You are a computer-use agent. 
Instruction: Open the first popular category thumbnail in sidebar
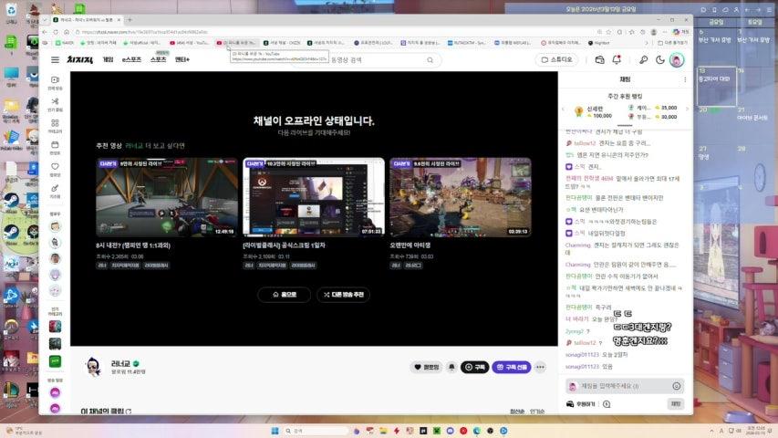click(x=55, y=327)
